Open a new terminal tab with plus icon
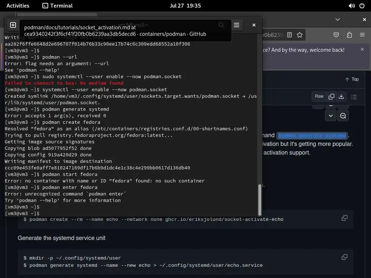 click(x=13, y=25)
